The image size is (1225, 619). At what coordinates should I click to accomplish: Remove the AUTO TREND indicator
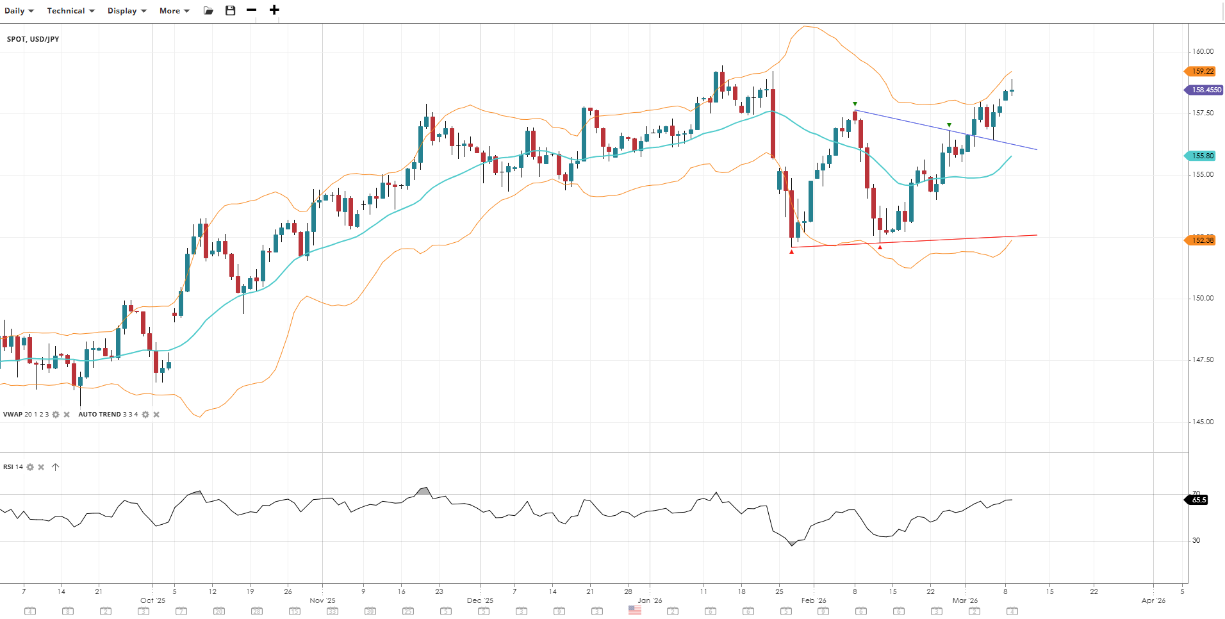[156, 415]
